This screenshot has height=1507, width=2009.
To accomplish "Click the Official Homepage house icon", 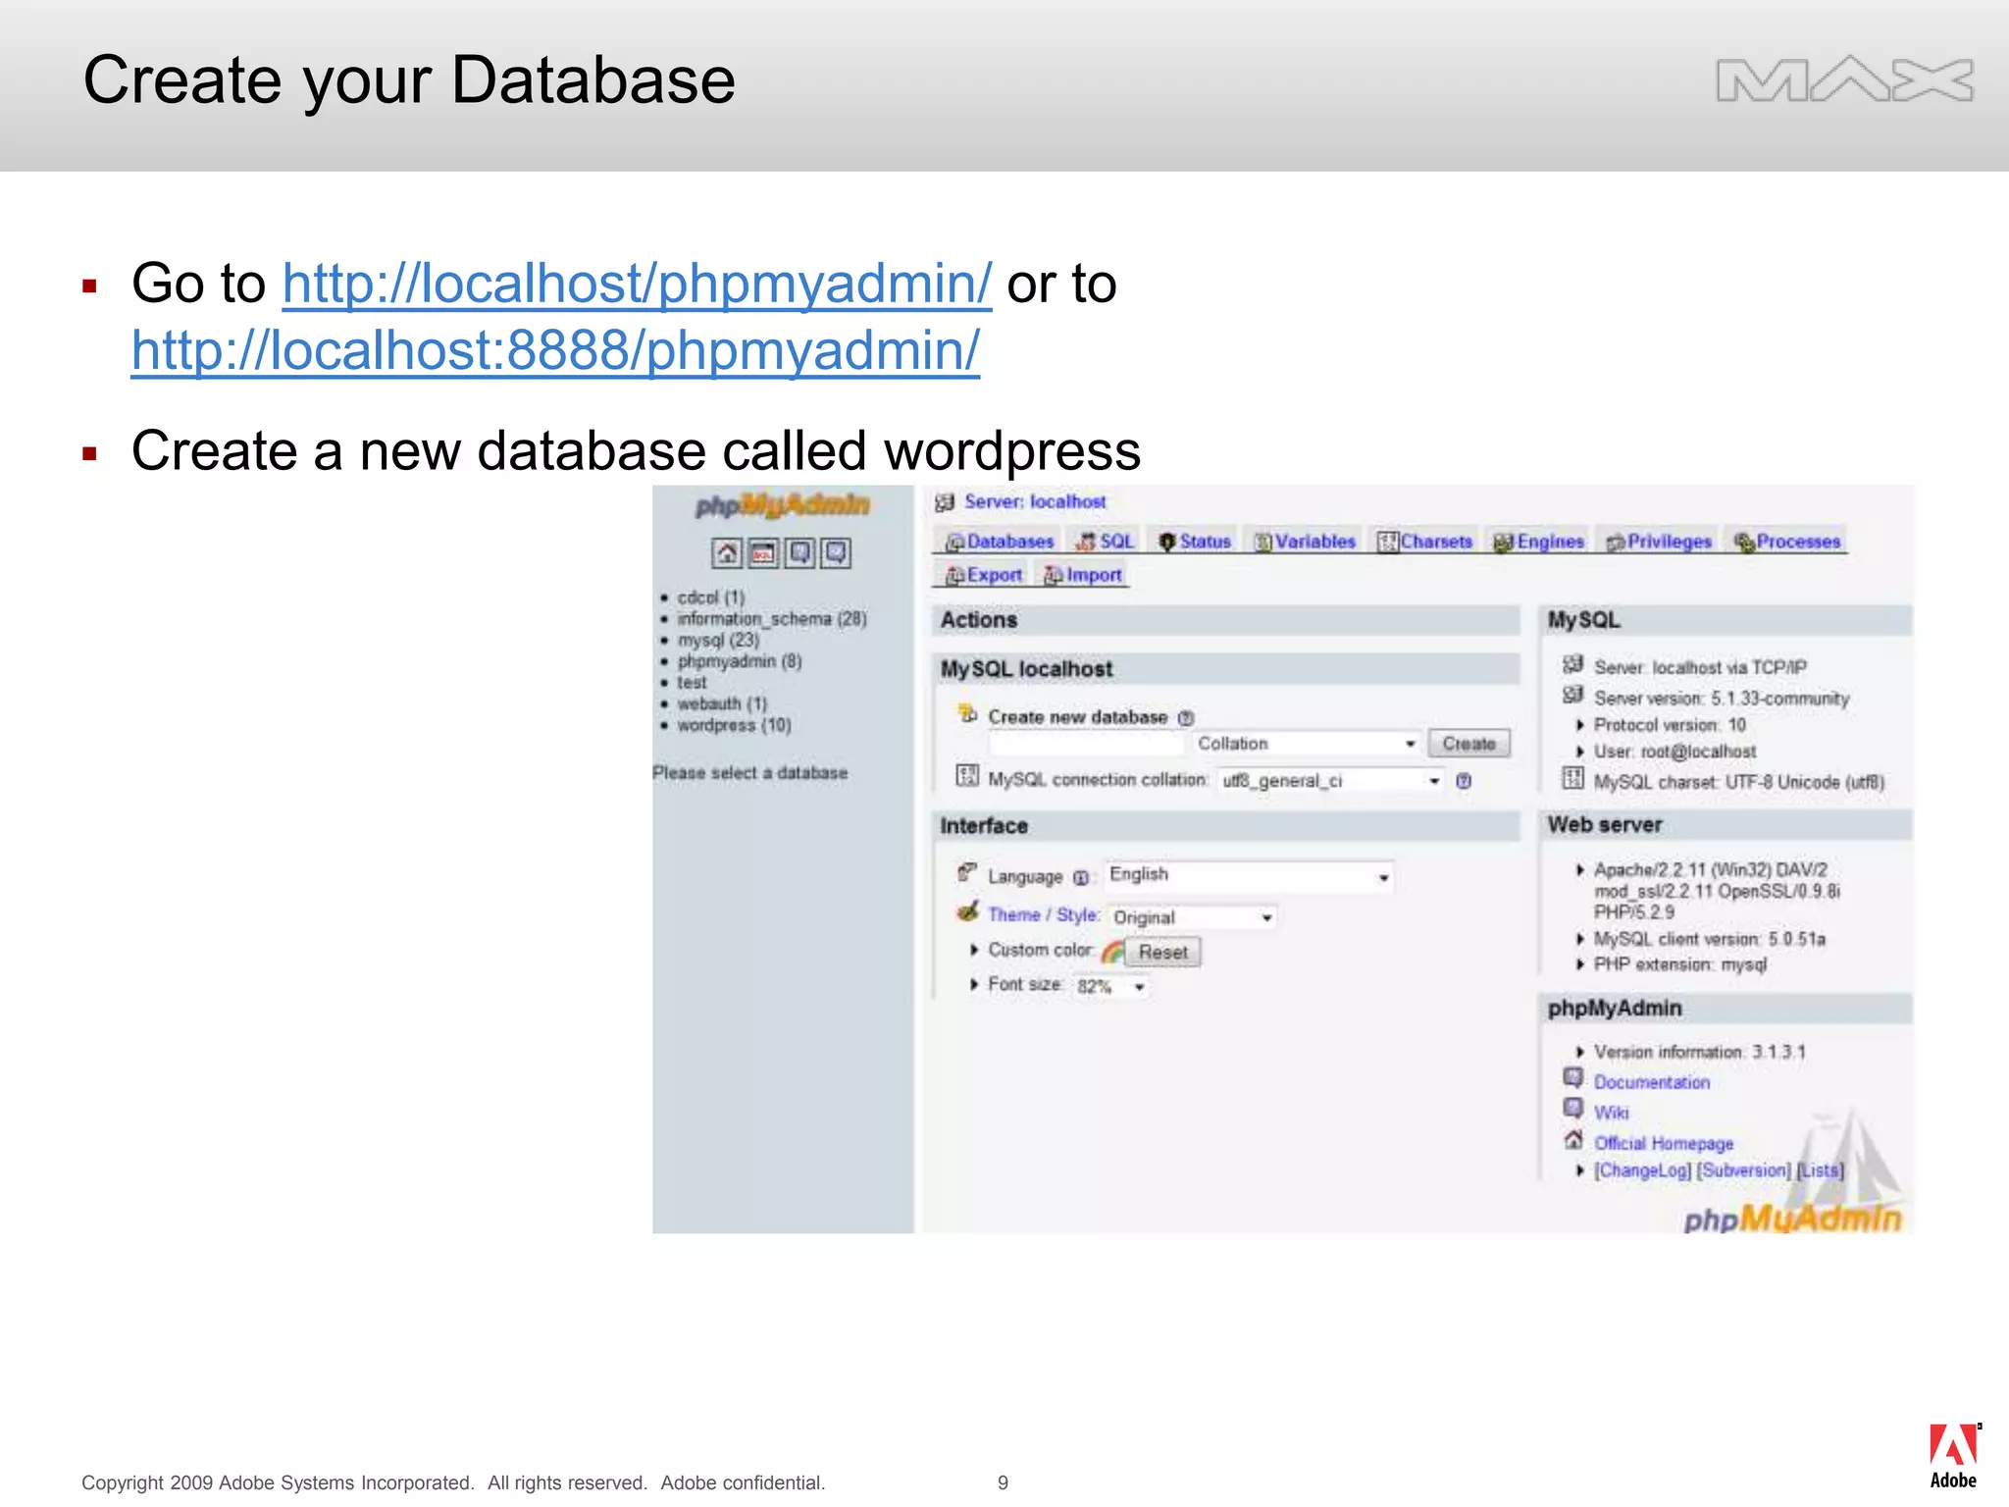I will click(1573, 1140).
